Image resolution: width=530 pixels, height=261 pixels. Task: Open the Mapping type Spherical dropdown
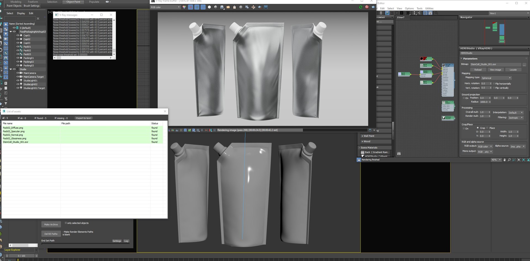496,78
